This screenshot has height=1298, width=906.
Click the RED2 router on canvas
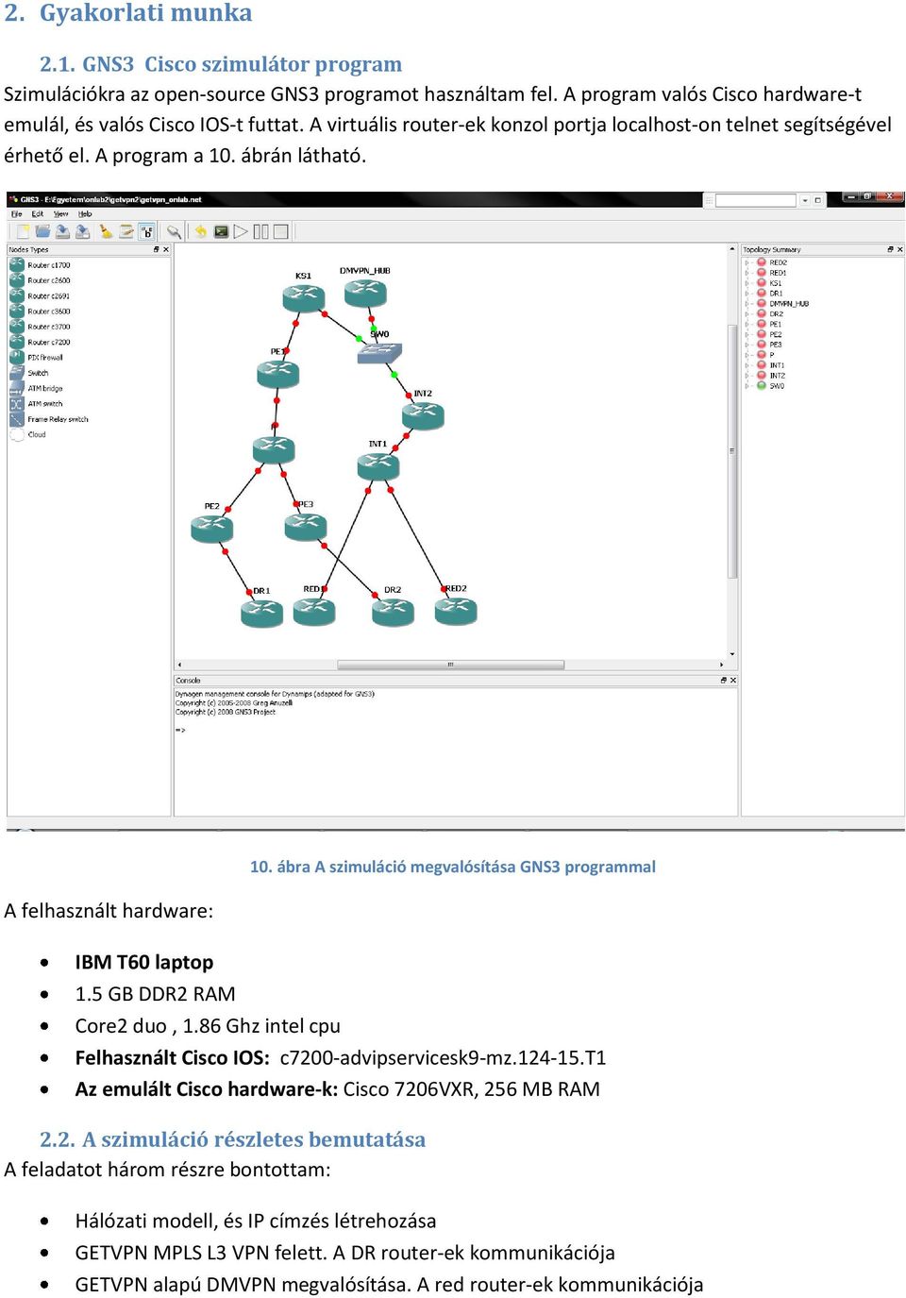(456, 611)
